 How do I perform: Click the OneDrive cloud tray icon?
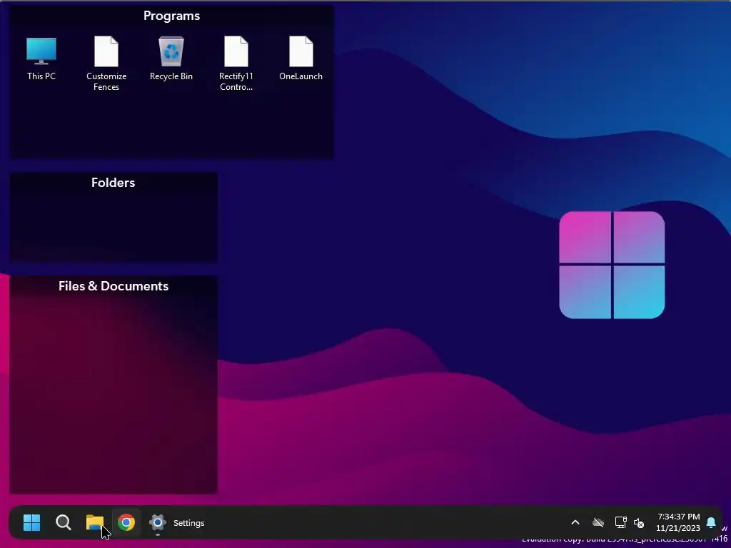tap(598, 523)
